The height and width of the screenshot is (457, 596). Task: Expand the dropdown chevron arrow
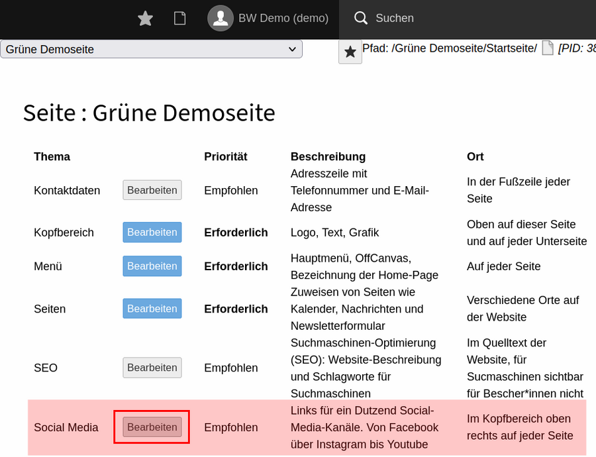(292, 49)
